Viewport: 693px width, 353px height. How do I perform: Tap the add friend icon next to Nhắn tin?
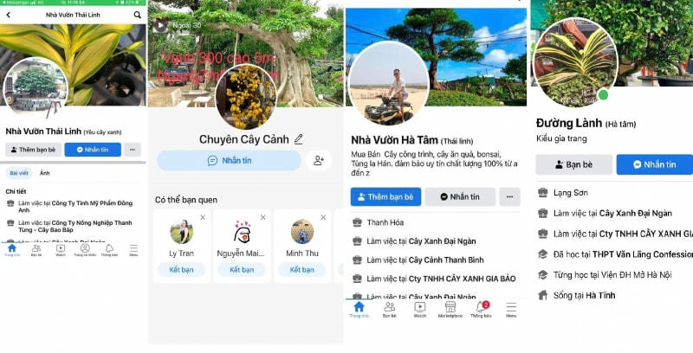pyautogui.click(x=319, y=161)
